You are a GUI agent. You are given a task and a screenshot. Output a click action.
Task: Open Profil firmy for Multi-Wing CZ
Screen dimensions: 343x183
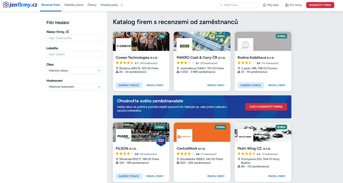pyautogui.click(x=277, y=176)
